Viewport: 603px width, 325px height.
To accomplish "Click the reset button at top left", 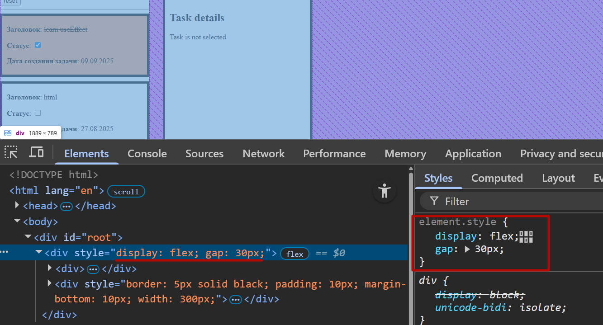I will [x=10, y=2].
